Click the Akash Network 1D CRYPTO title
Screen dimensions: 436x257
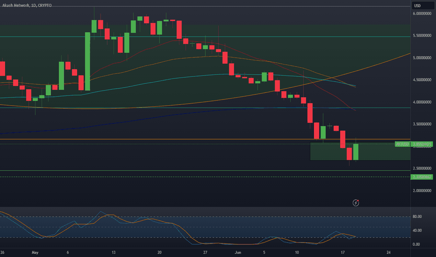point(27,5)
